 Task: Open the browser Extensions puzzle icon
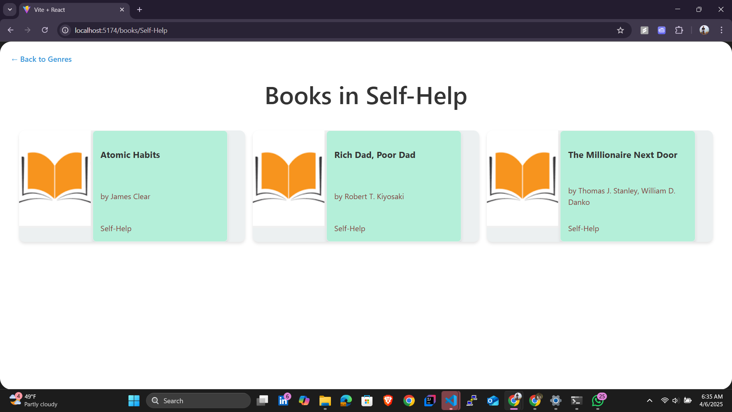[679, 30]
